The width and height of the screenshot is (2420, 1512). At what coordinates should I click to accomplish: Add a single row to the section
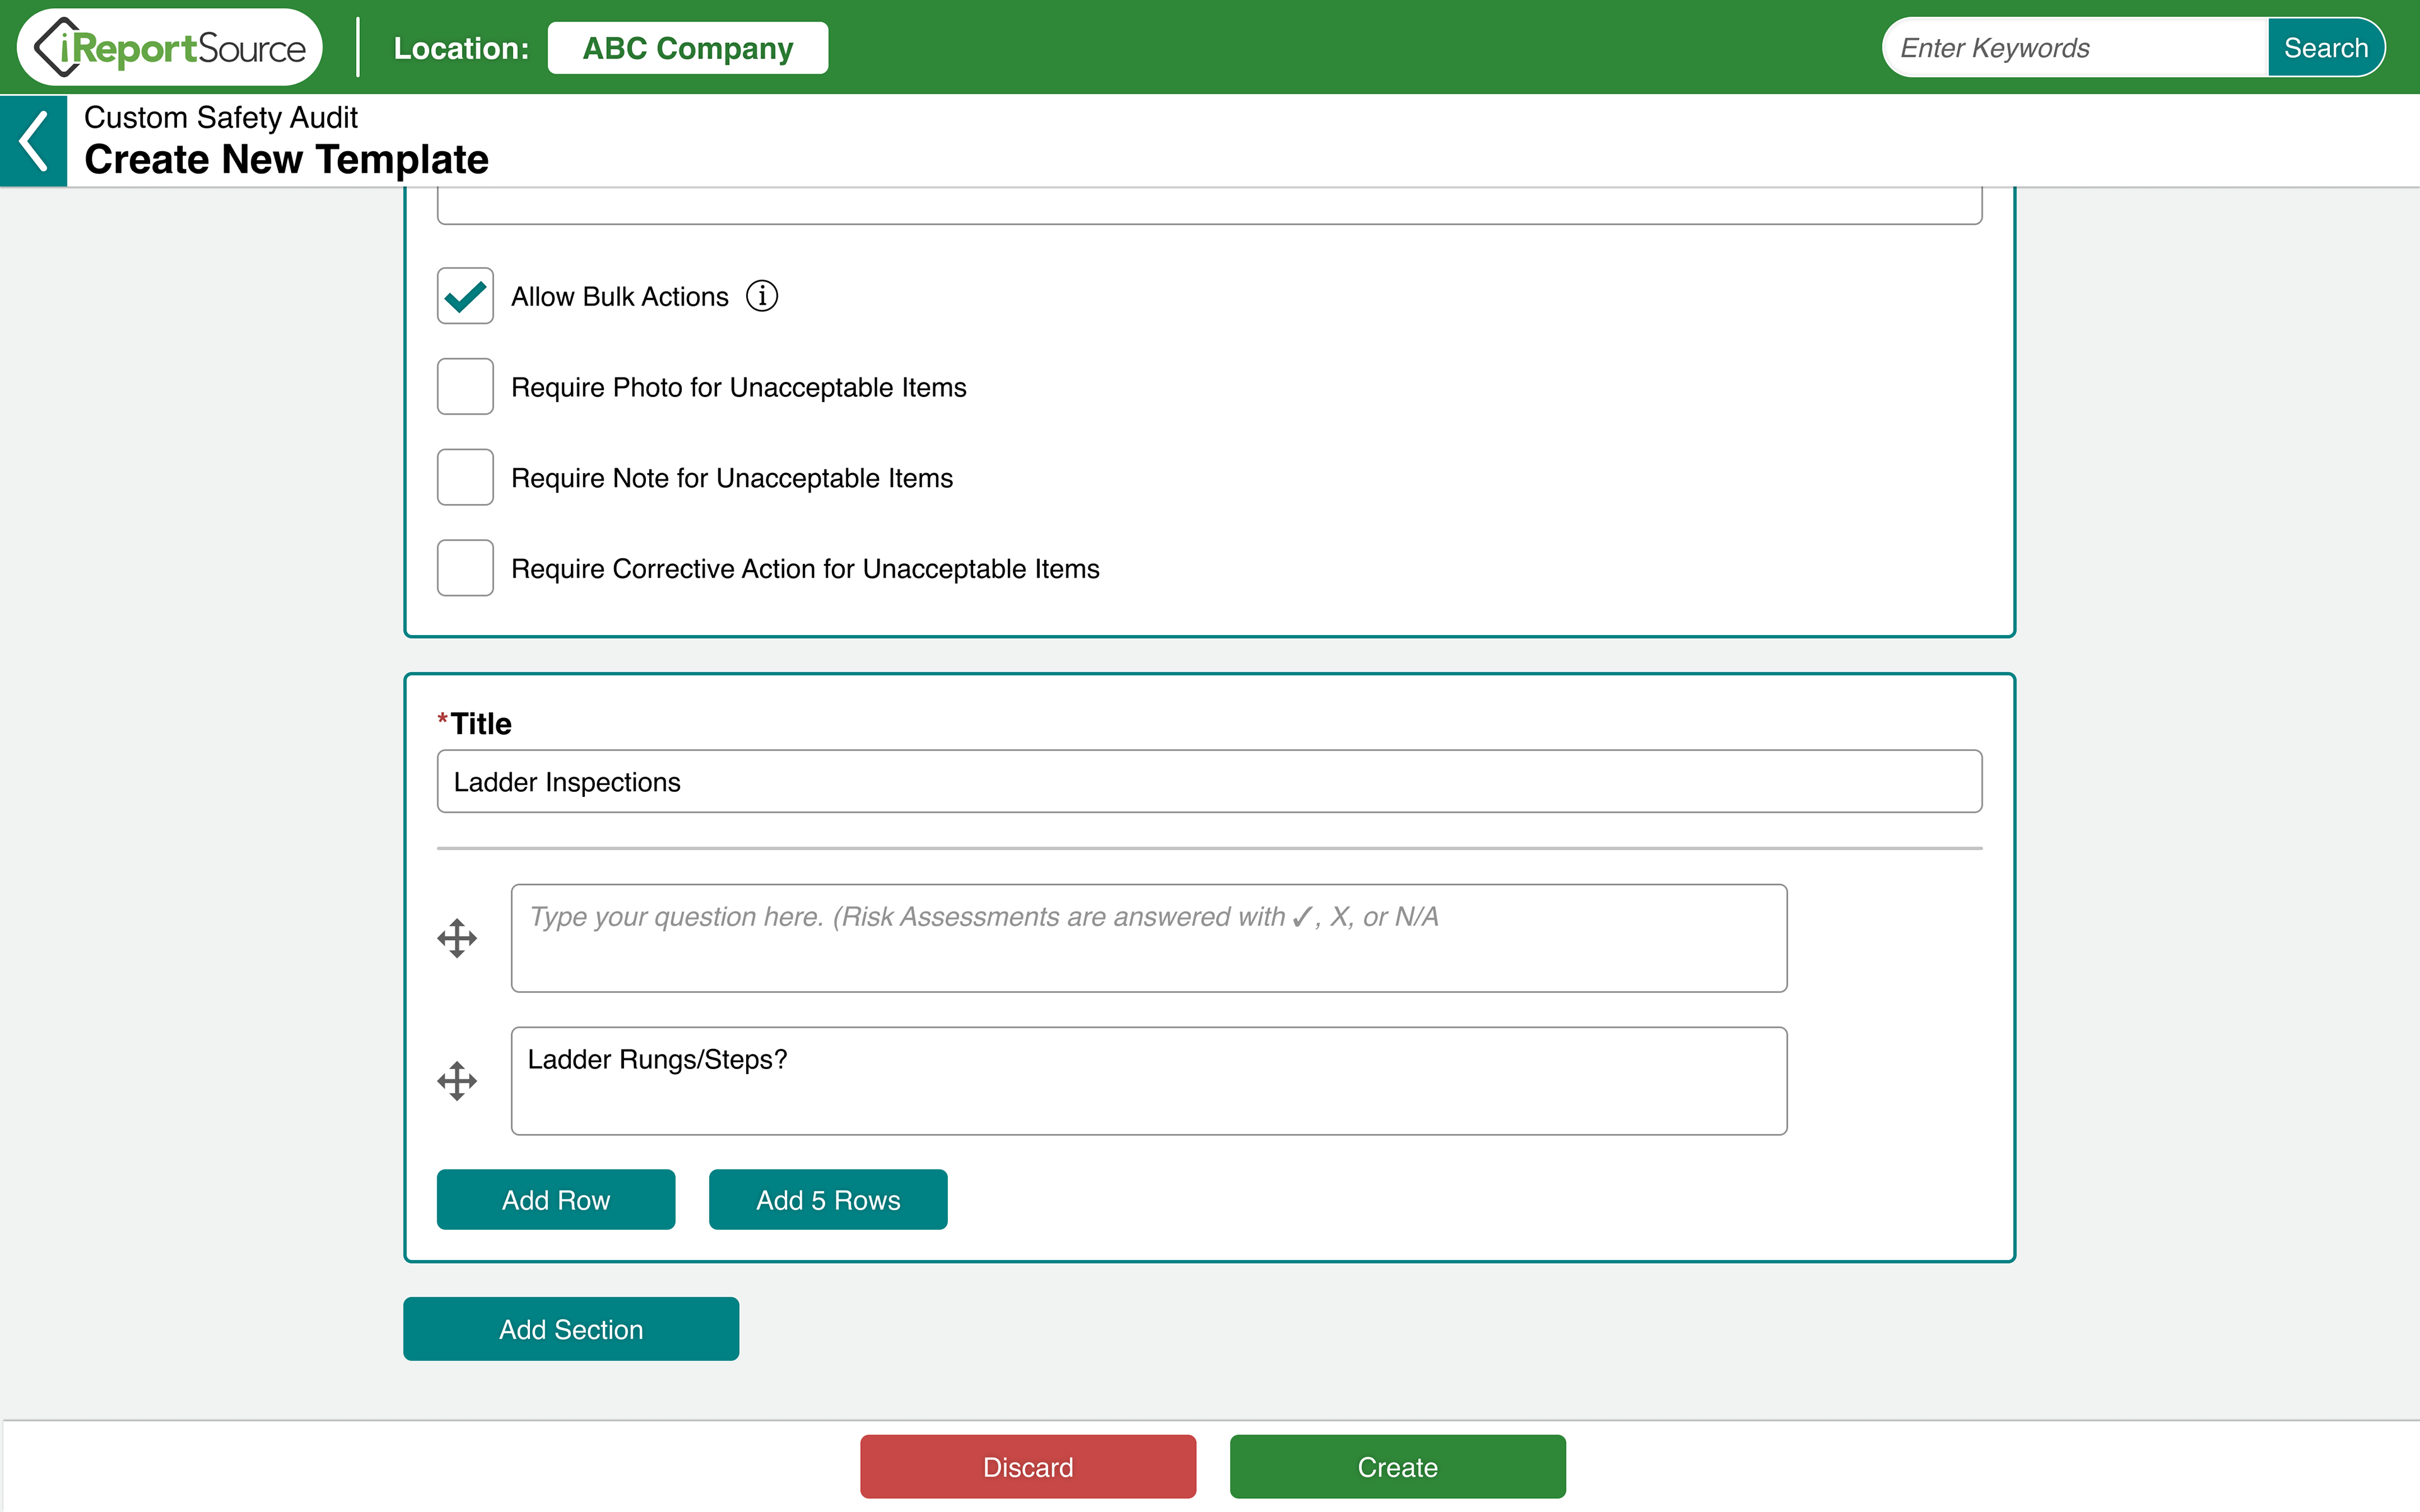click(556, 1199)
